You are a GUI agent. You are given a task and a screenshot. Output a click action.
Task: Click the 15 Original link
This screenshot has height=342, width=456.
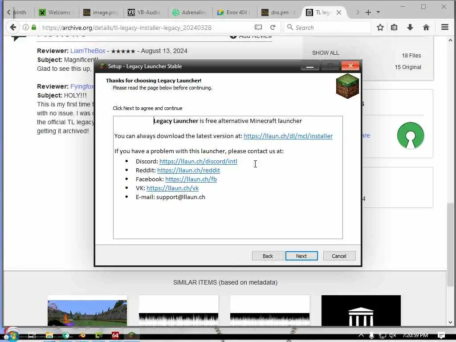point(408,67)
